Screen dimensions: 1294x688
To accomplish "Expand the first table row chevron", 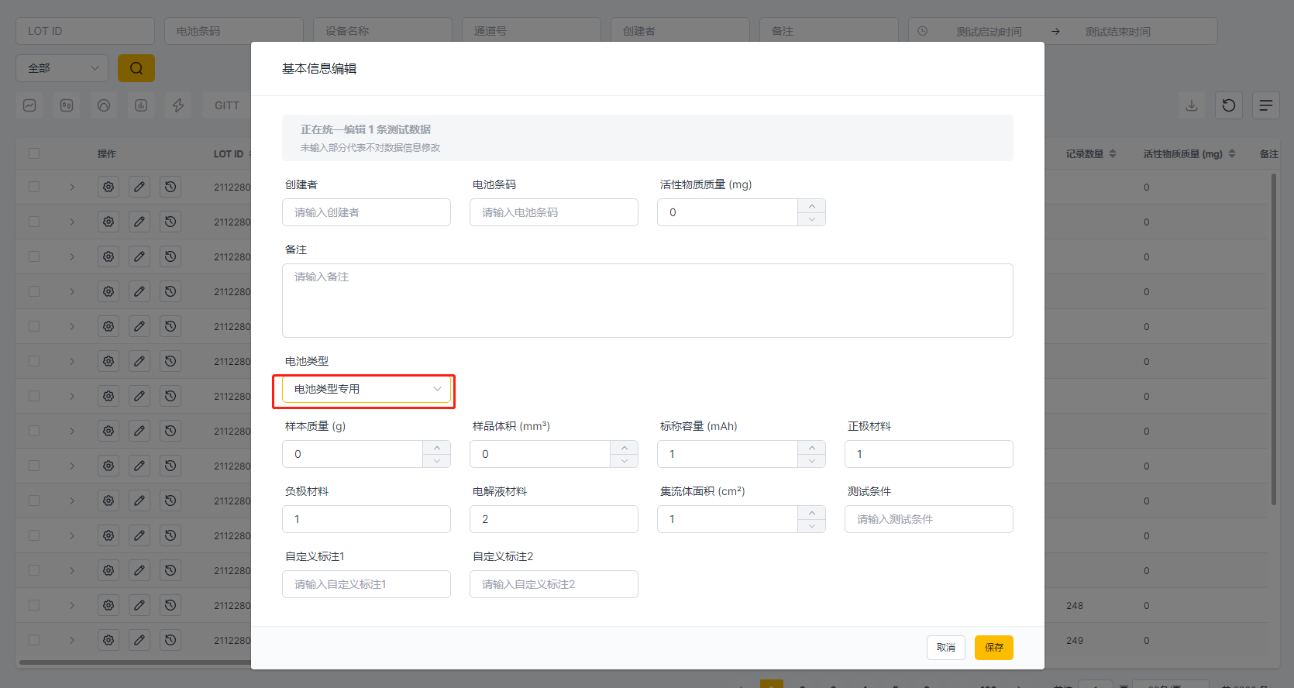I will (x=72, y=187).
